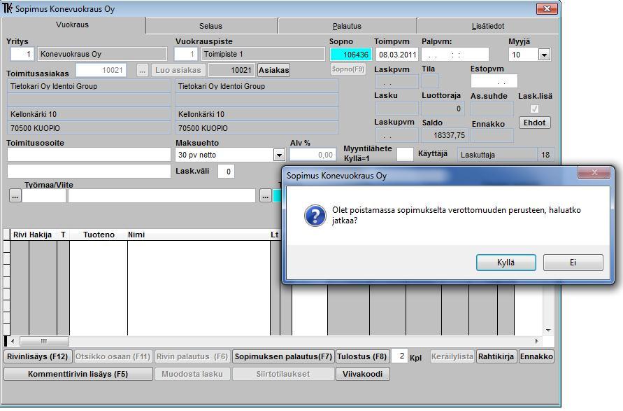Click ellipsis button left of Työmaa/Viite field
The image size is (623, 411).
pos(15,196)
